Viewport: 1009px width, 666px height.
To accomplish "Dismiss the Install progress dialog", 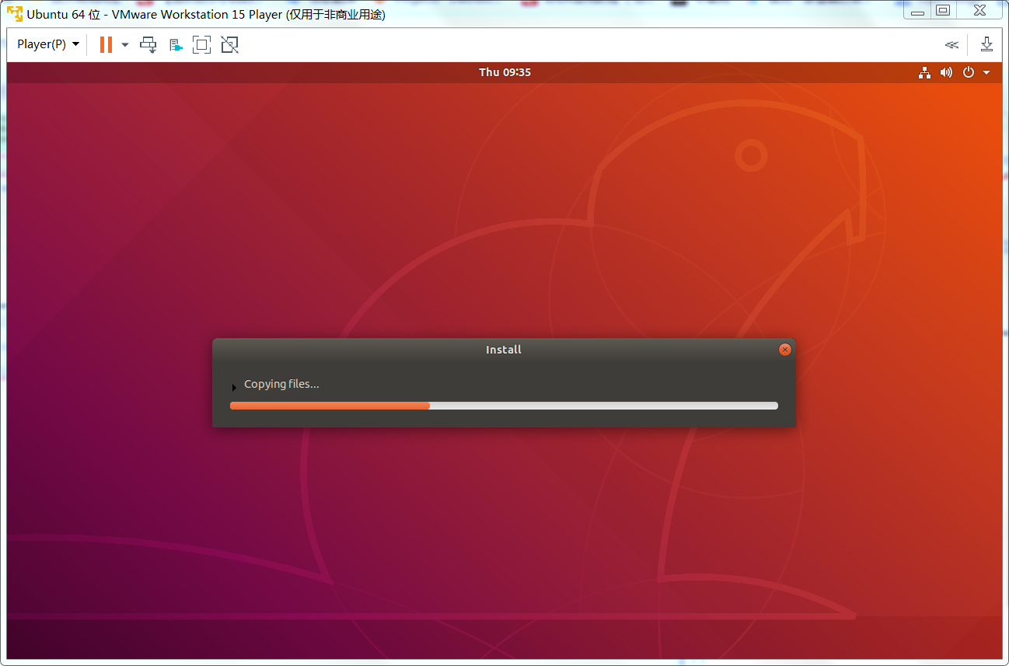I will 784,349.
